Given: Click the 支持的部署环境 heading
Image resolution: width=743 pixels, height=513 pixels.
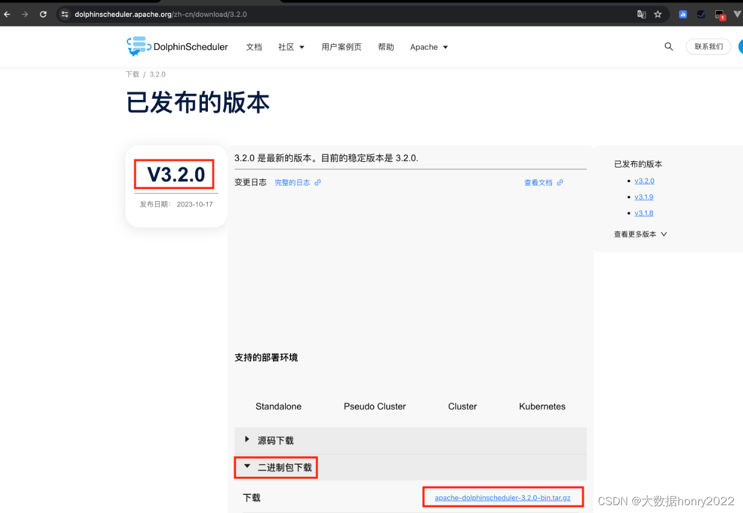Looking at the screenshot, I should (266, 358).
